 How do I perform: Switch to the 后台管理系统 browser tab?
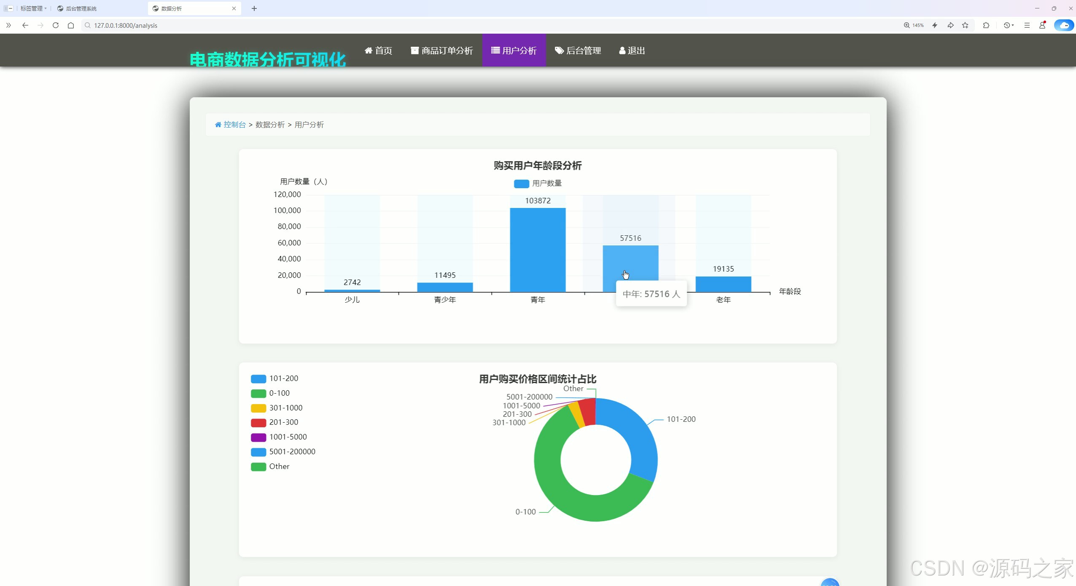[x=81, y=8]
